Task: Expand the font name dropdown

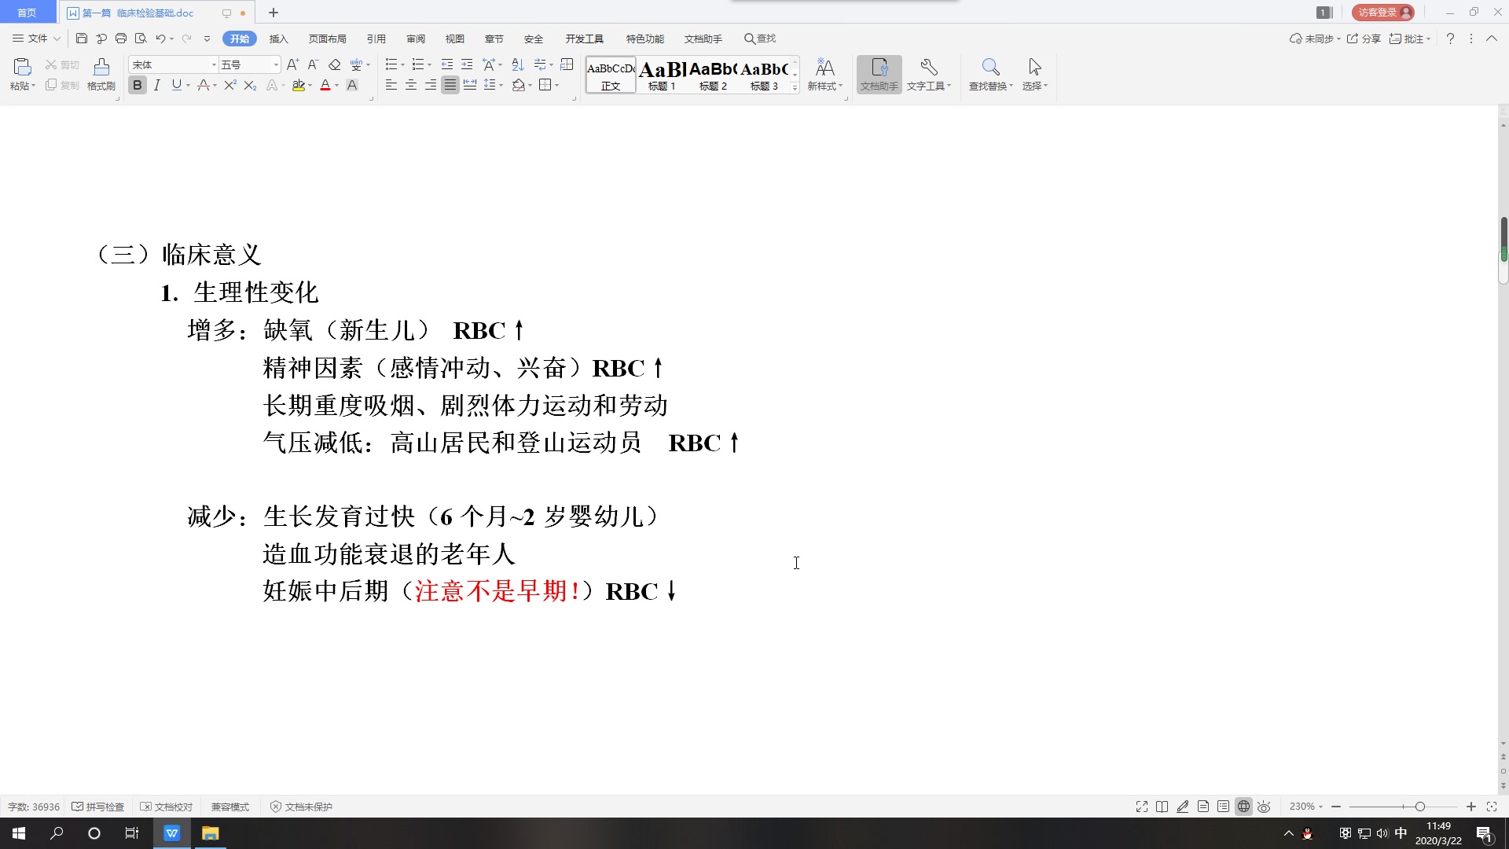Action: click(214, 64)
